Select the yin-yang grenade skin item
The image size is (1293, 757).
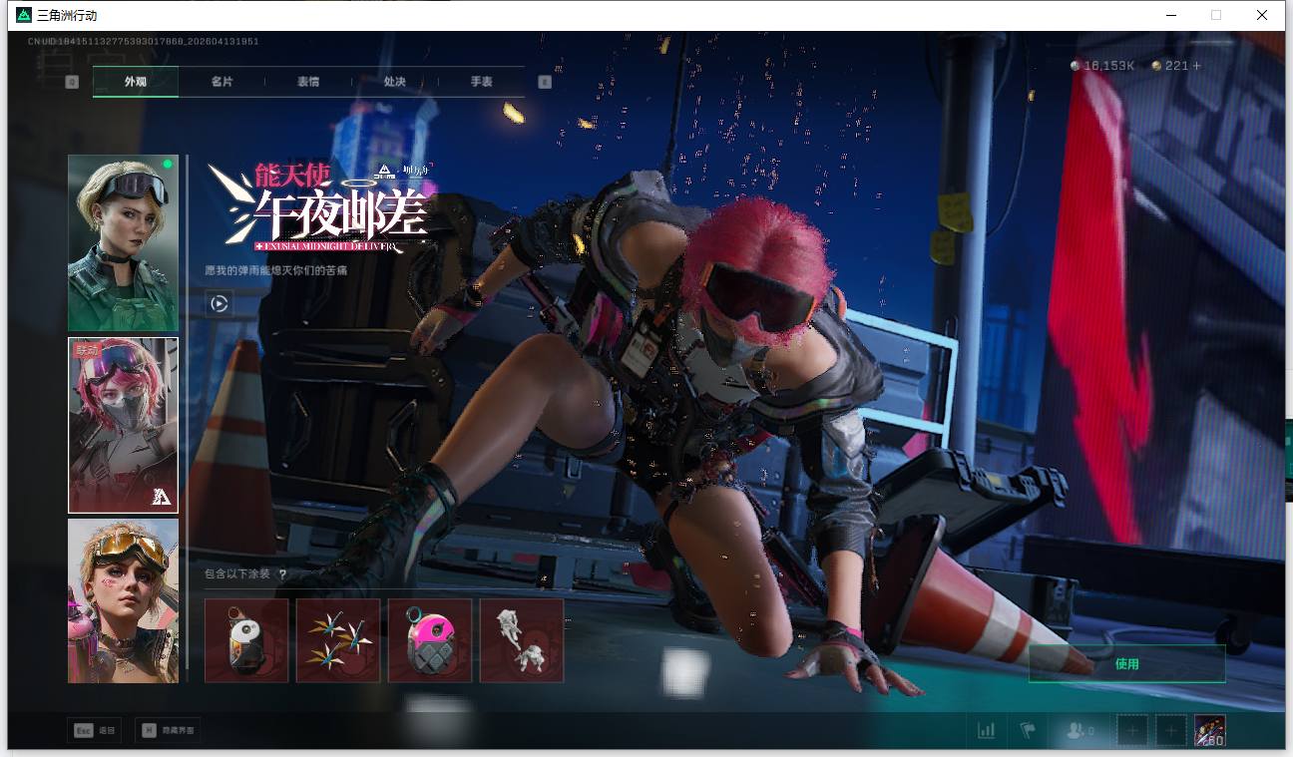click(246, 640)
